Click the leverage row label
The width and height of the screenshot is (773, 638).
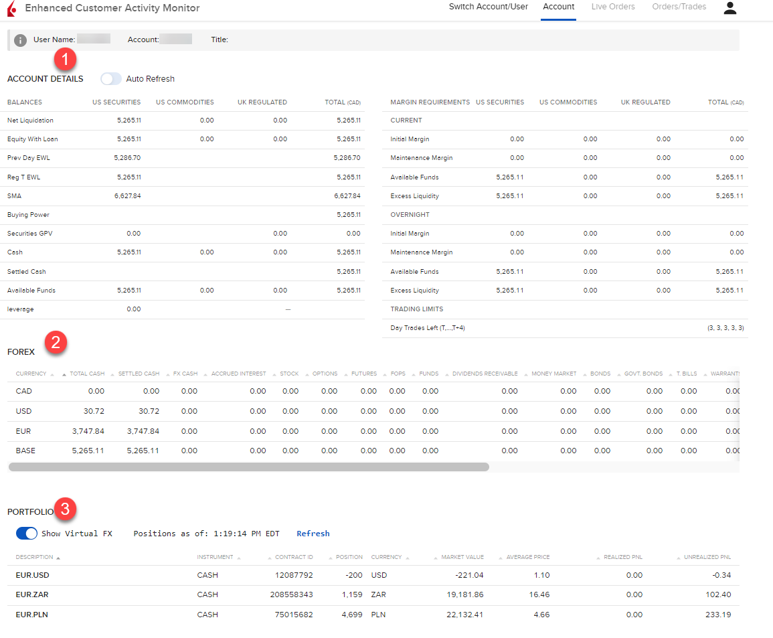point(20,310)
